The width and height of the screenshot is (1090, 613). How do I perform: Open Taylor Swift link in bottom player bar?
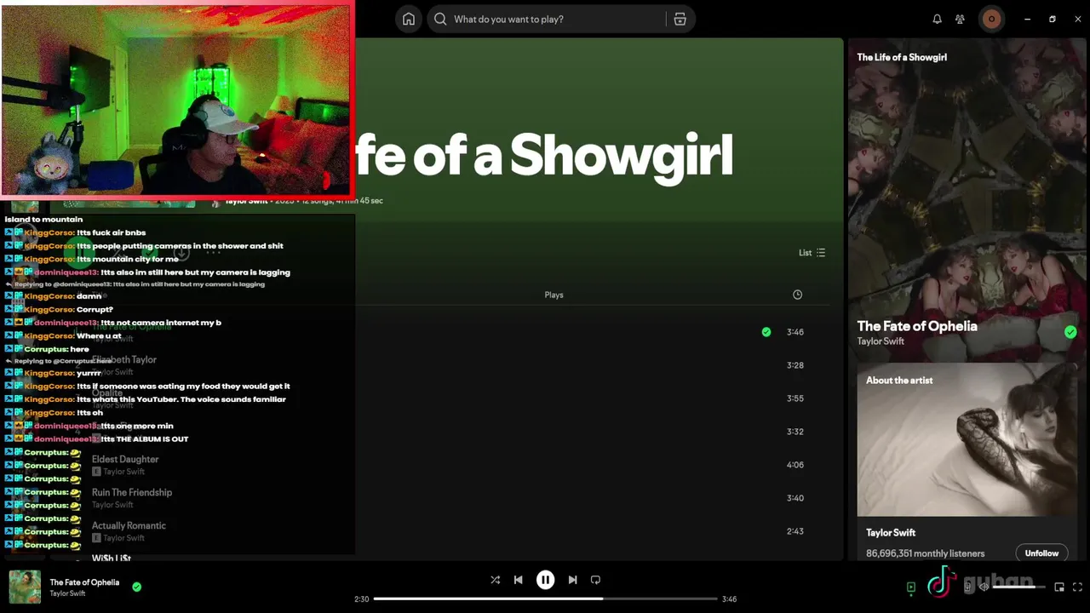[67, 593]
